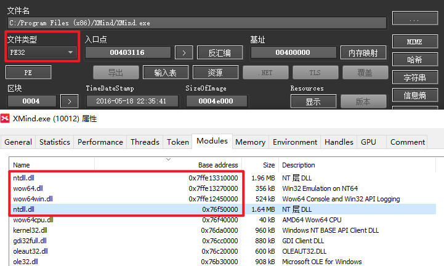The width and height of the screenshot is (444, 266).
Task: Click the 版本 version button
Action: click(x=363, y=102)
